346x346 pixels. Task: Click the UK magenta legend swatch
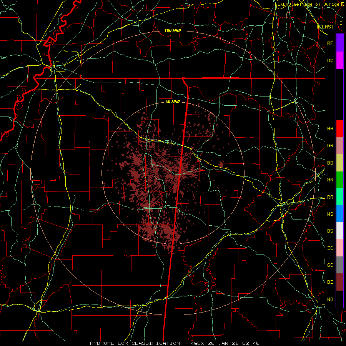click(x=339, y=60)
